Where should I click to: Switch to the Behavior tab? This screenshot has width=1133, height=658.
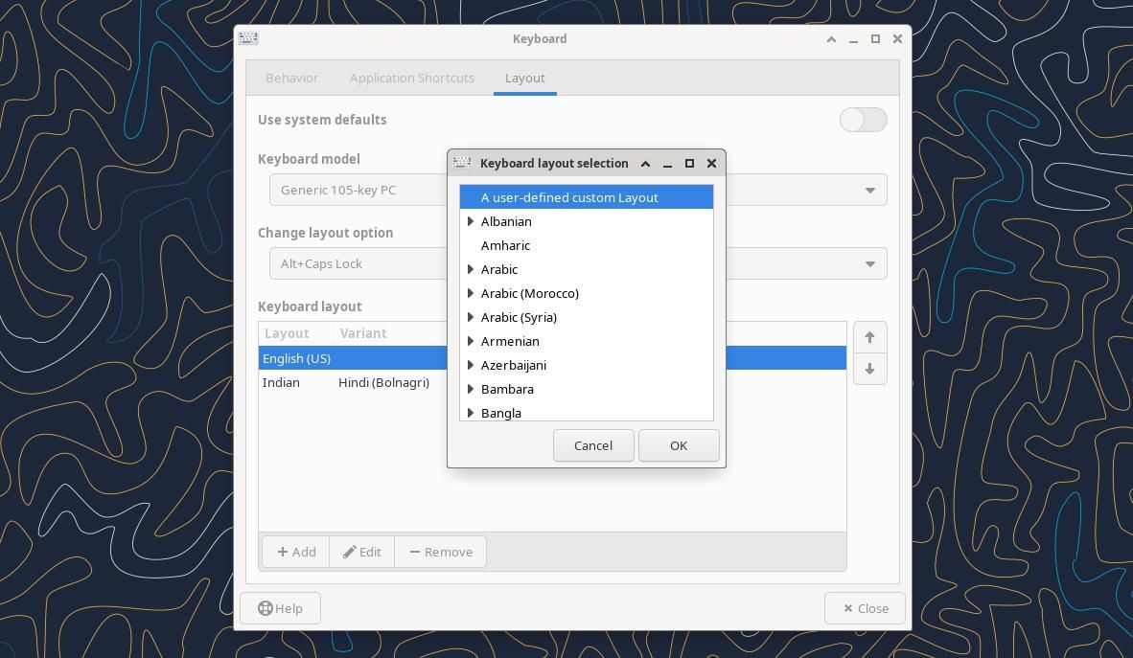(x=292, y=78)
